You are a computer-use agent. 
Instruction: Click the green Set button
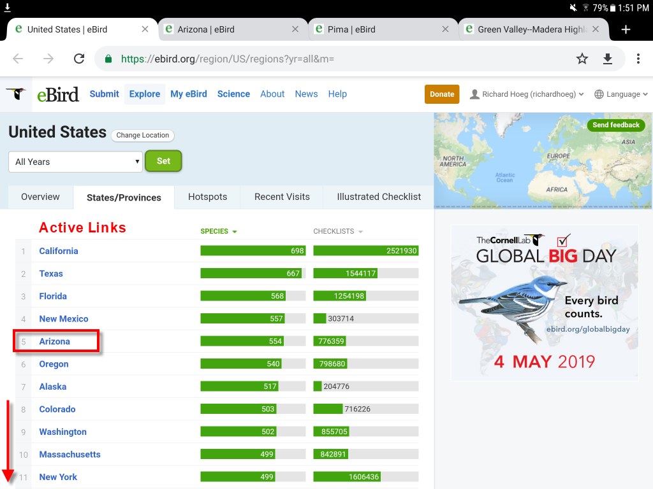[x=163, y=161]
